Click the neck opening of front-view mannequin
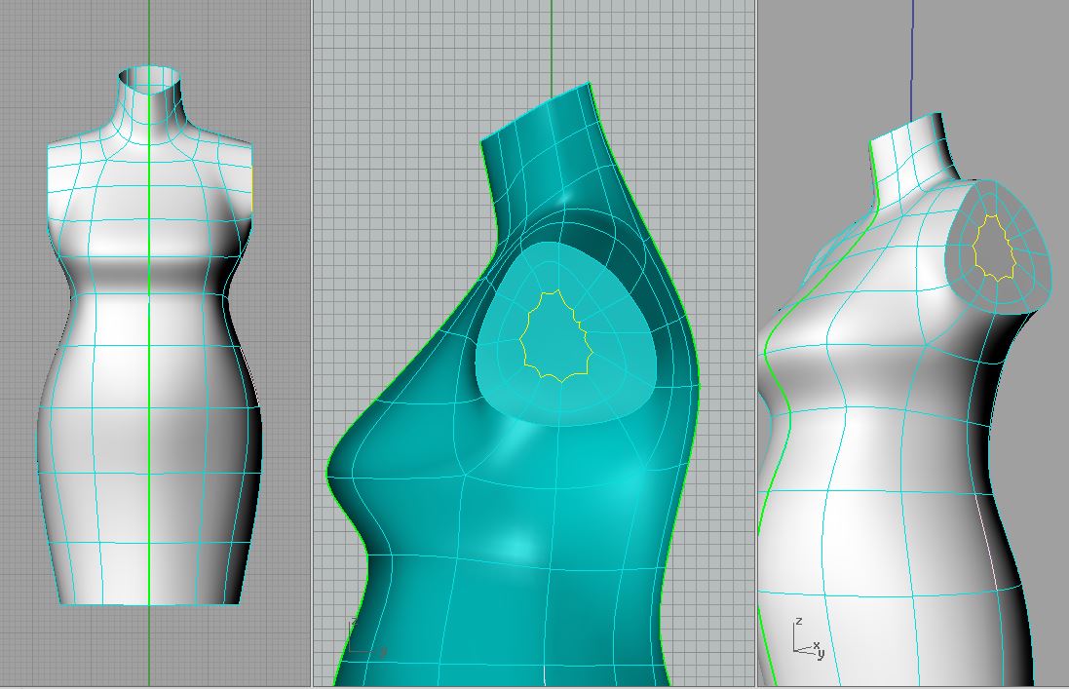The height and width of the screenshot is (689, 1069). click(x=150, y=76)
